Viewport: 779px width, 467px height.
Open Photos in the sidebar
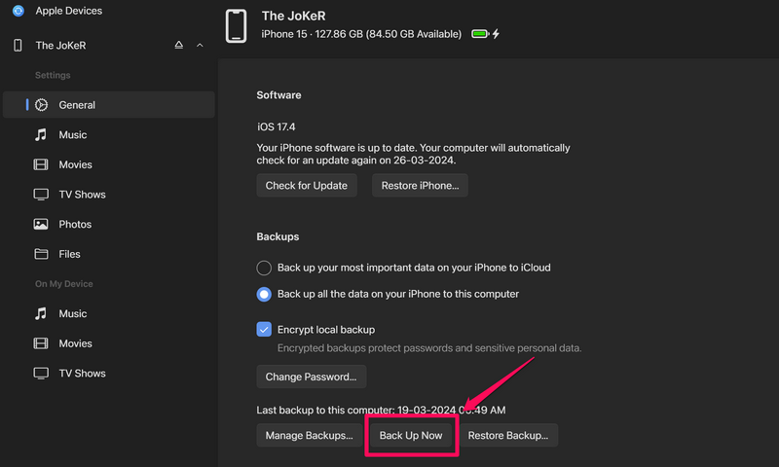(x=75, y=225)
